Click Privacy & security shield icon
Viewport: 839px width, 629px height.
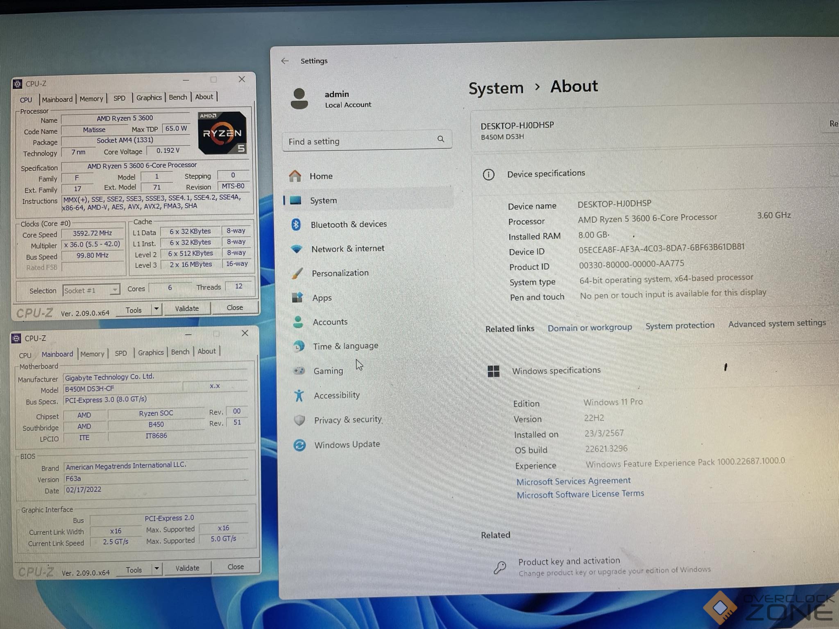(299, 420)
